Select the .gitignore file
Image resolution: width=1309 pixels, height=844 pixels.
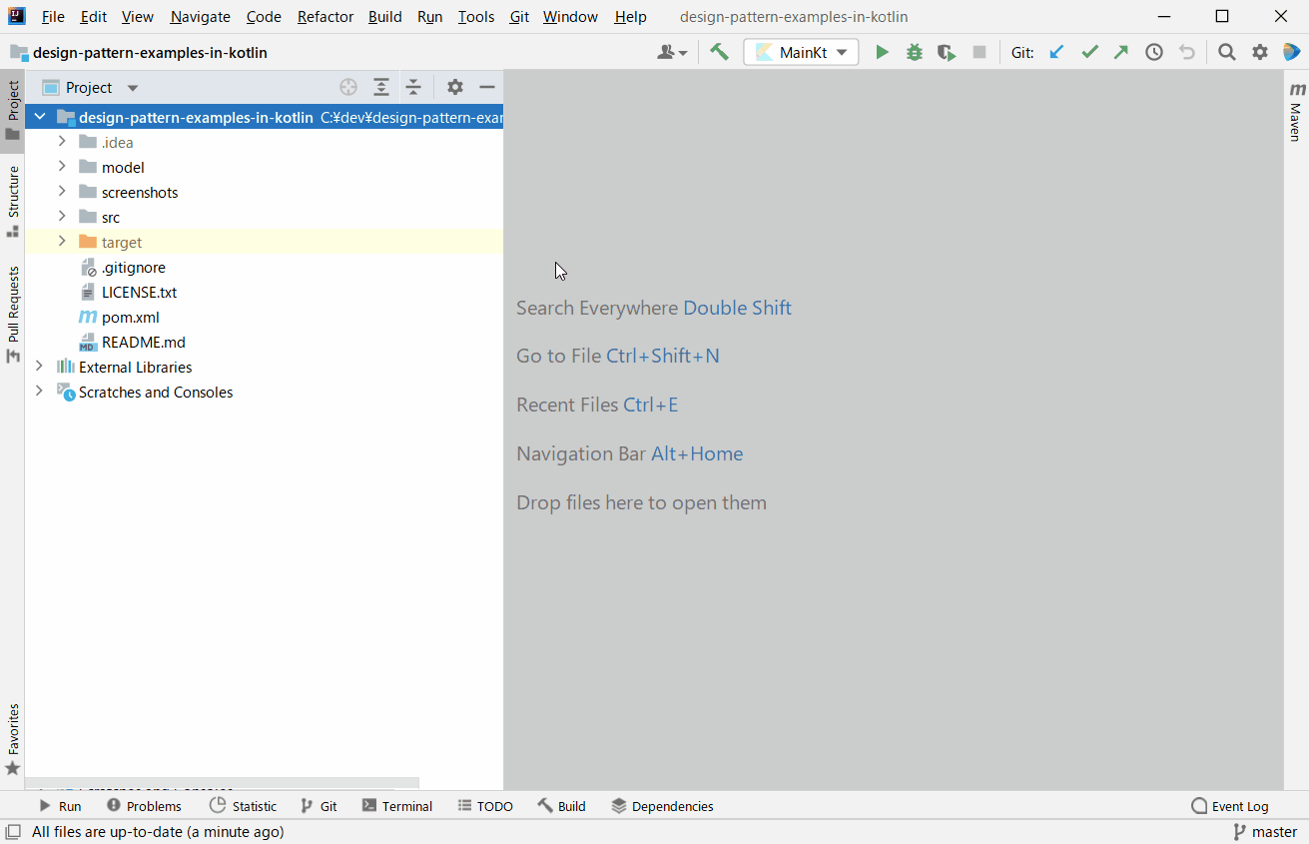[133, 267]
